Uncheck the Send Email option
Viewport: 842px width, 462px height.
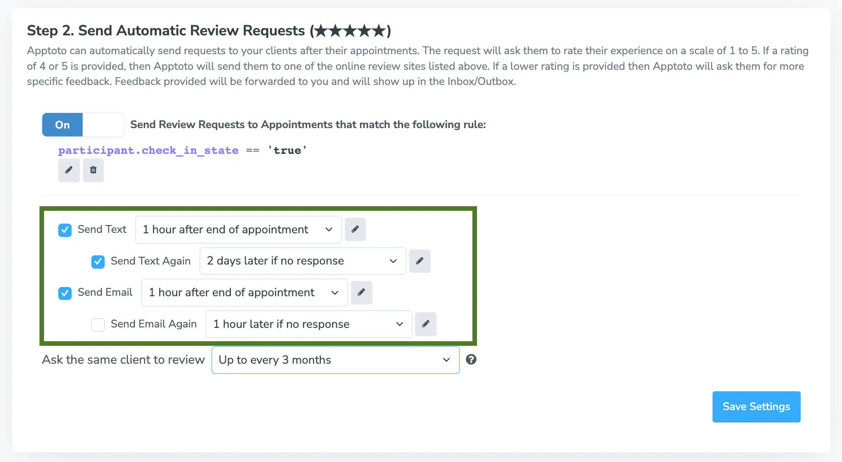65,293
